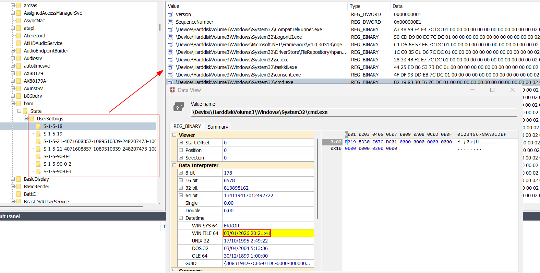Expand the Start Offset row
Image resolution: width=540 pixels, height=273 pixels.
[x=181, y=143]
